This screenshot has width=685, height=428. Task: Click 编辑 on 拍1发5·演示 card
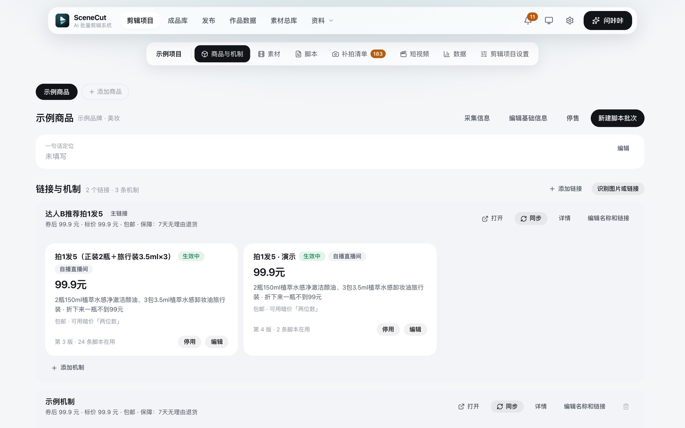click(x=415, y=329)
